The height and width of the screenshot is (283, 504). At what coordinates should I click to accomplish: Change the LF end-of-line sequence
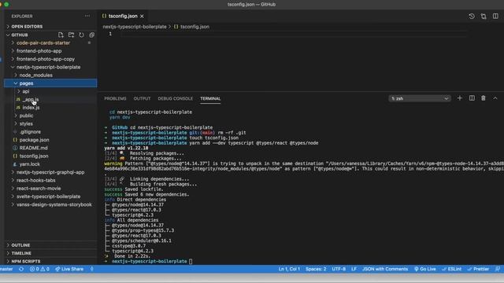(x=354, y=269)
